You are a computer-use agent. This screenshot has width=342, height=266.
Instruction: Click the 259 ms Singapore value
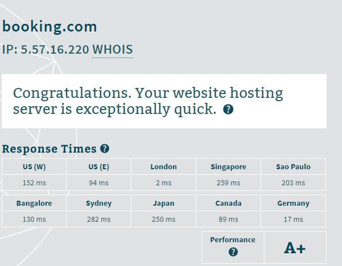(228, 183)
